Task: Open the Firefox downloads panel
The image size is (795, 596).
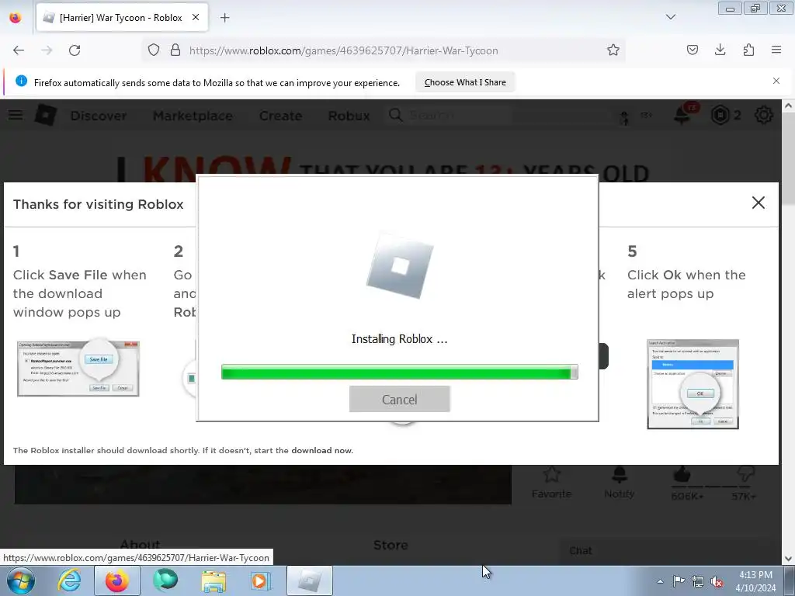Action: click(x=720, y=50)
